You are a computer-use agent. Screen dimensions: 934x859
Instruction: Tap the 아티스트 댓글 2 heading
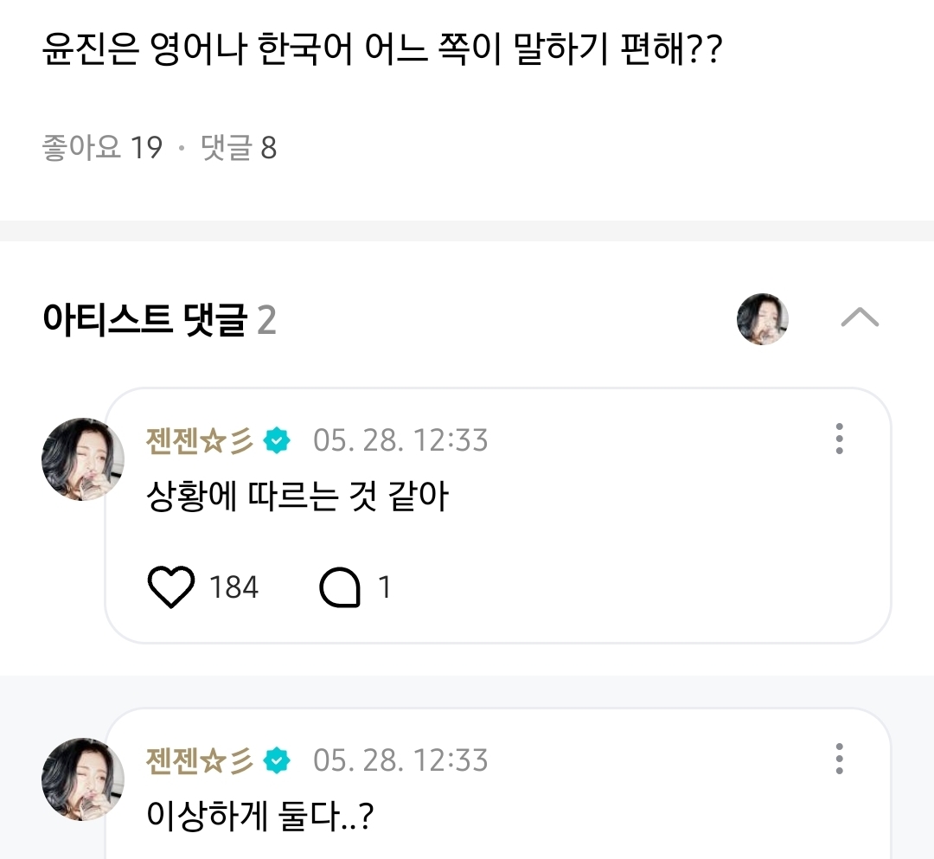coord(159,320)
